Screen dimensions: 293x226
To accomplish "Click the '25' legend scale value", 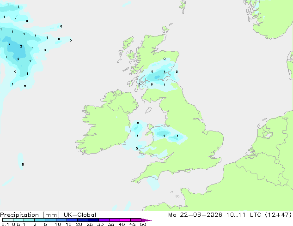I will [90, 224].
